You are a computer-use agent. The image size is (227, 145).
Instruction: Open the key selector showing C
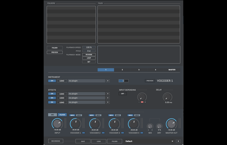pos(123,81)
